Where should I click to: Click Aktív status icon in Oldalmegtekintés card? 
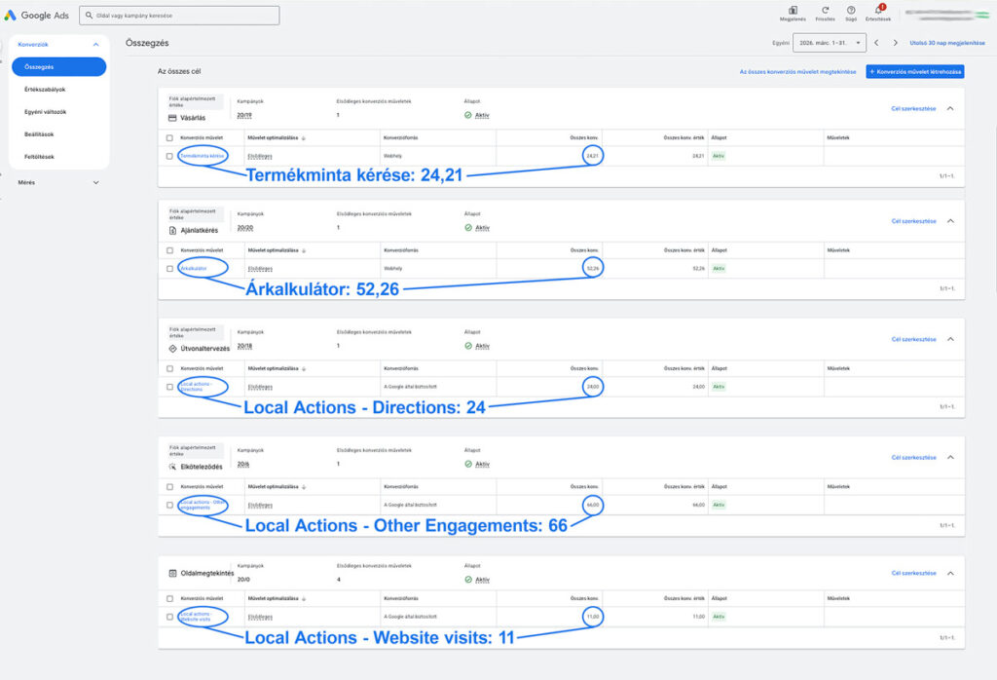point(468,580)
